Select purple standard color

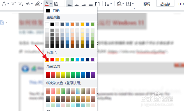pyautogui.click(x=93, y=60)
